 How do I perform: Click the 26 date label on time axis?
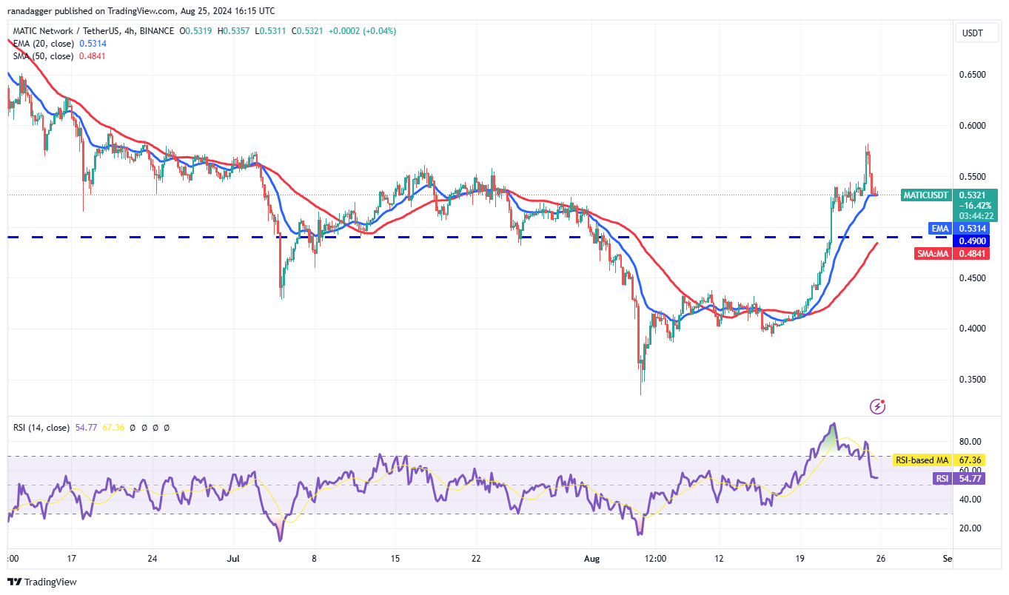[x=881, y=559]
